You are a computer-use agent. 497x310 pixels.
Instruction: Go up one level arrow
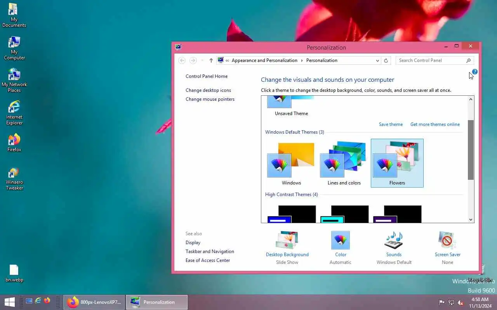(x=211, y=60)
